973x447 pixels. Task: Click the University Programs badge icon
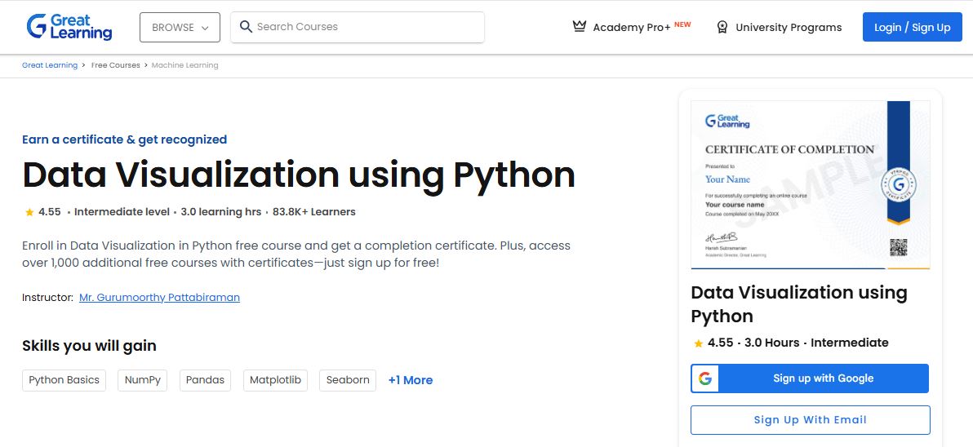tap(722, 27)
